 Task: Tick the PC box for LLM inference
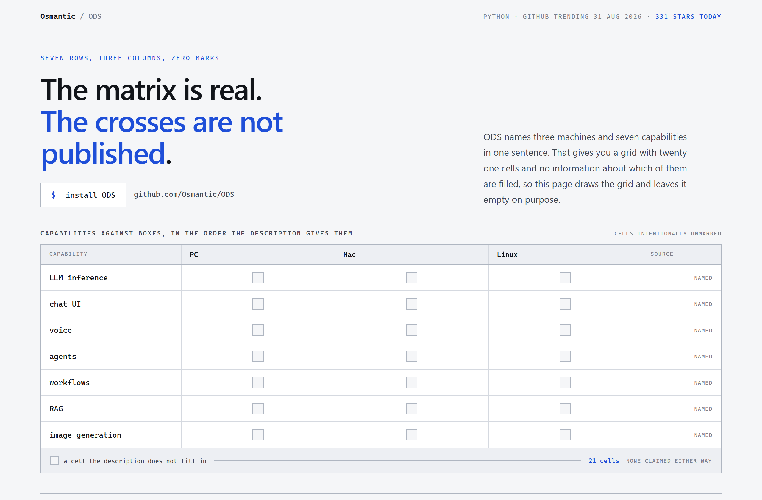pyautogui.click(x=258, y=277)
